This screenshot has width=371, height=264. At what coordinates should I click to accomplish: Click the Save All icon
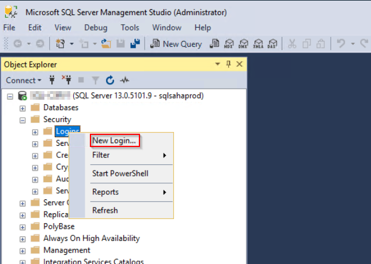click(x=135, y=44)
